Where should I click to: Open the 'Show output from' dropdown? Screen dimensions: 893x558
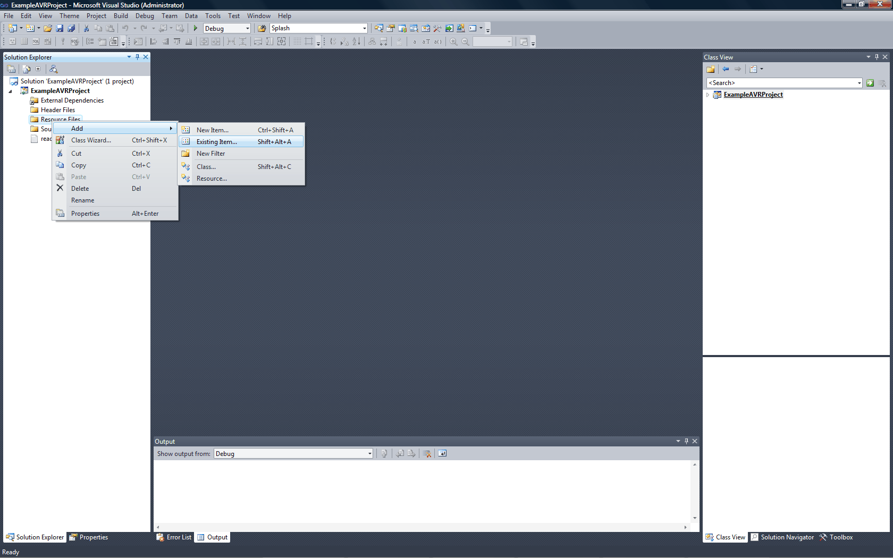pyautogui.click(x=369, y=453)
